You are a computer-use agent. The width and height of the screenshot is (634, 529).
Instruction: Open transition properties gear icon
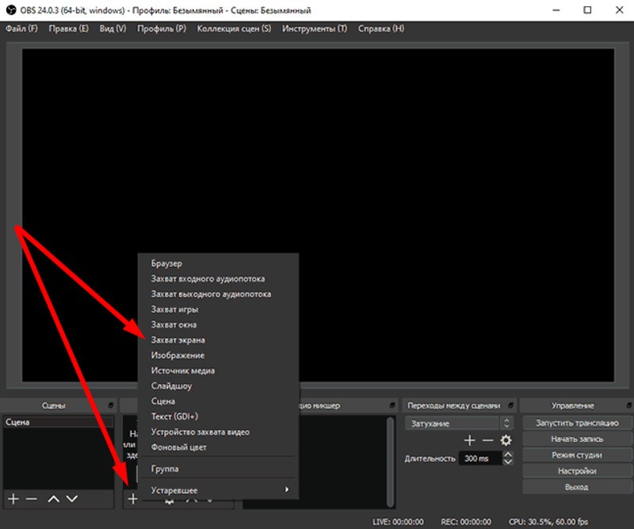coord(506,440)
